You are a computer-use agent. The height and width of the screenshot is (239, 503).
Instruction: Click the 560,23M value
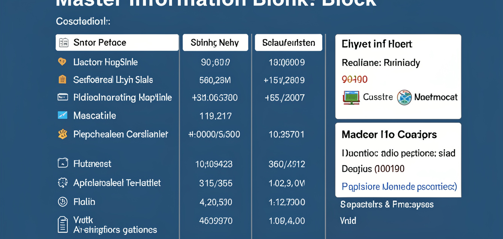click(216, 80)
